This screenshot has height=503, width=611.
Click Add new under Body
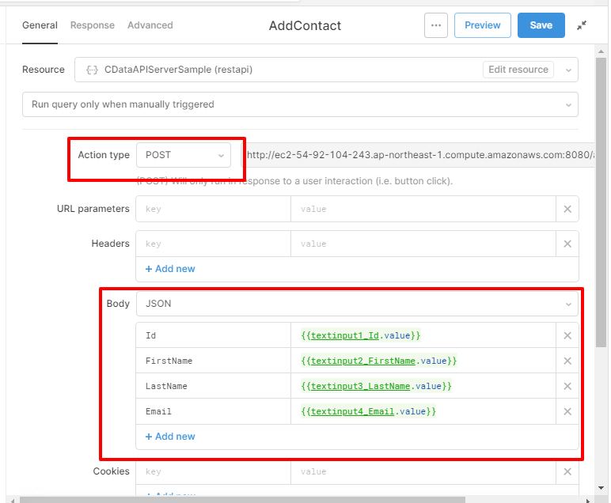[x=170, y=437]
